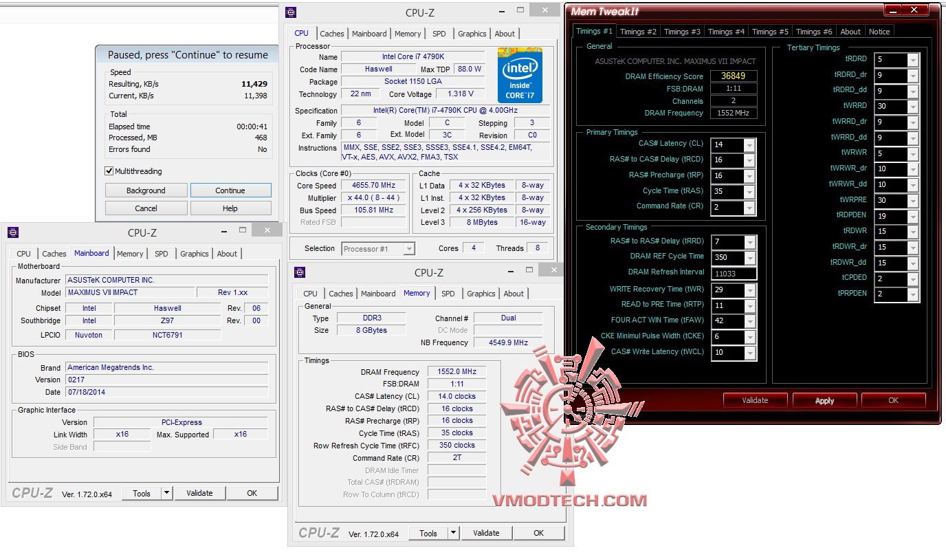Click Continue to resume the benchmark

(230, 190)
